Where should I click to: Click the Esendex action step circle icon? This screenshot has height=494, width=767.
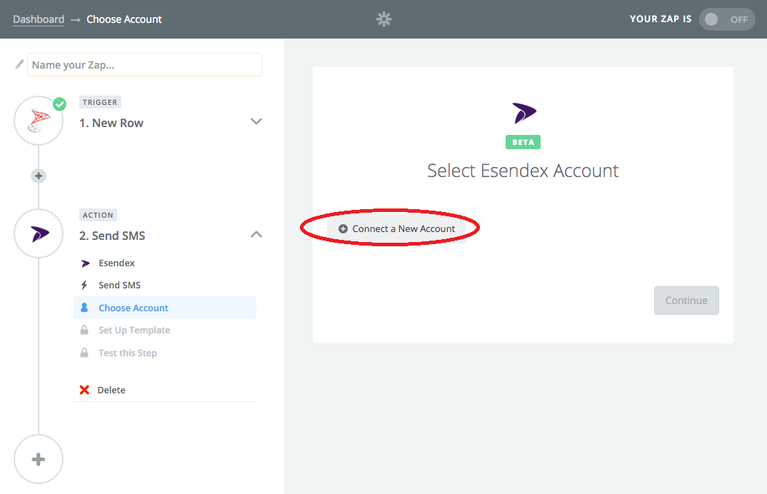tap(39, 233)
